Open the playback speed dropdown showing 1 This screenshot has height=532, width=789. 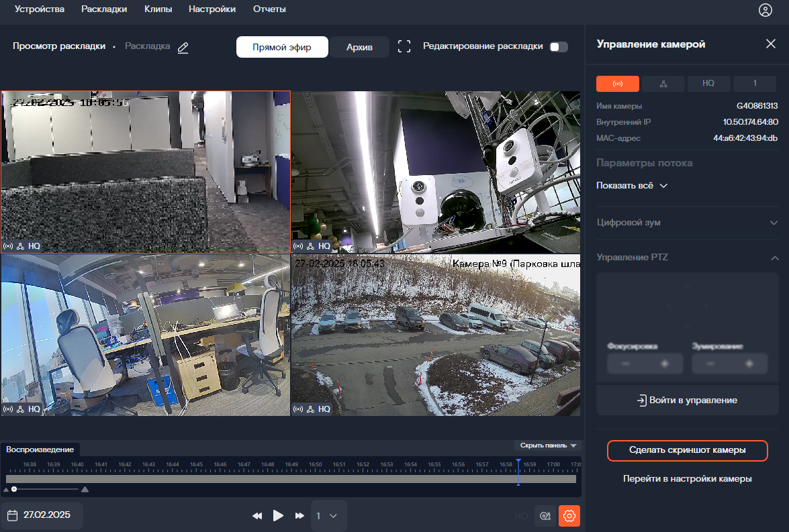(x=328, y=516)
